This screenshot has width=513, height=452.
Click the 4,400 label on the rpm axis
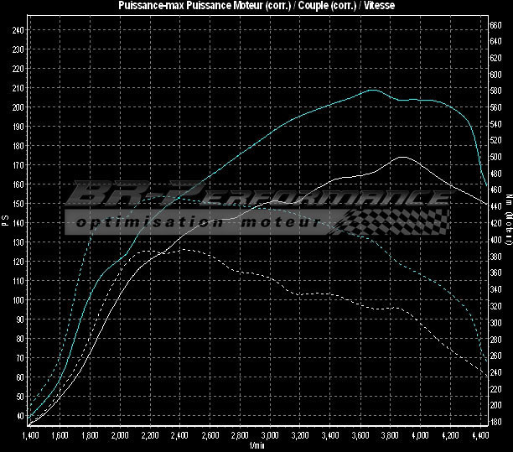(x=480, y=436)
